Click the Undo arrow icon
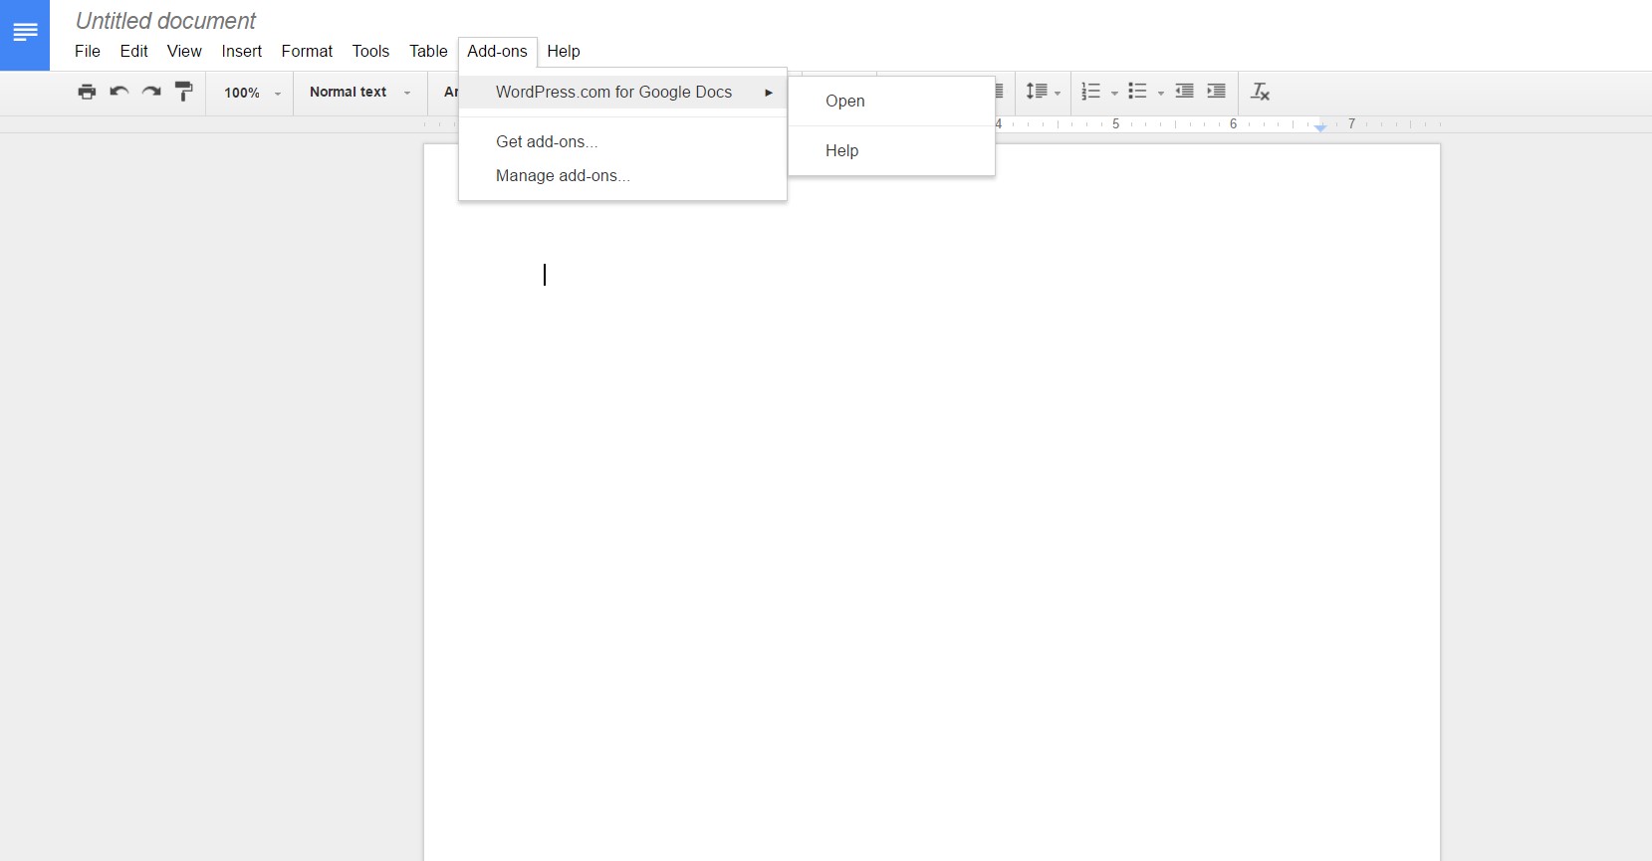Image resolution: width=1652 pixels, height=861 pixels. pyautogui.click(x=119, y=92)
